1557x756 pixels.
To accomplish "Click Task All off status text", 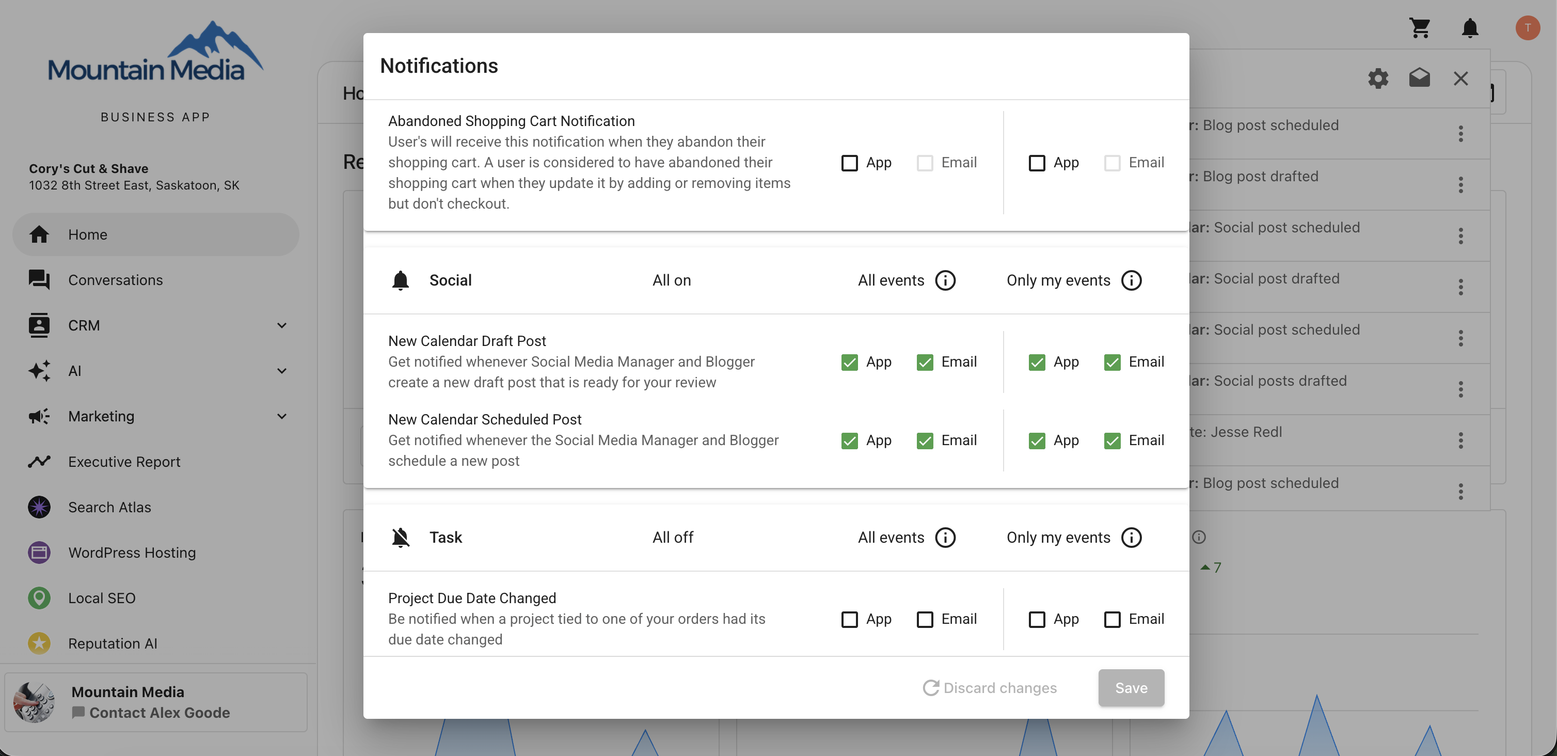I will click(x=673, y=537).
